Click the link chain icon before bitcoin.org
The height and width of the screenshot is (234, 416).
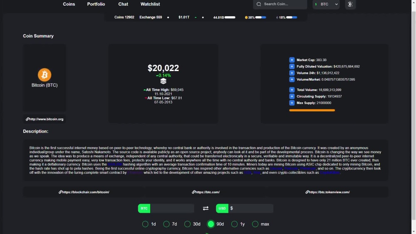coord(27,119)
